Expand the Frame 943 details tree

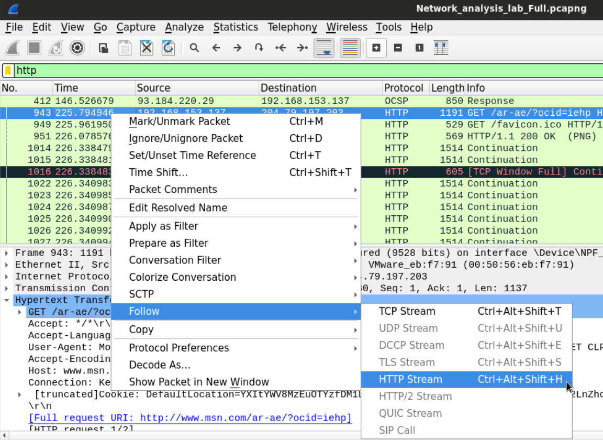[x=6, y=254]
